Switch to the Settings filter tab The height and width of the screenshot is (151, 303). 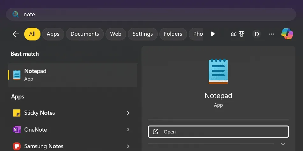click(143, 34)
